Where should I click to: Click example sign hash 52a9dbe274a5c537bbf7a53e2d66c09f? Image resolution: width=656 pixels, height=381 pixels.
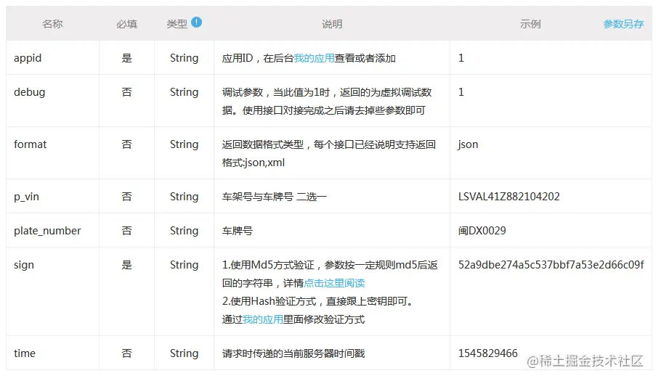[551, 265]
